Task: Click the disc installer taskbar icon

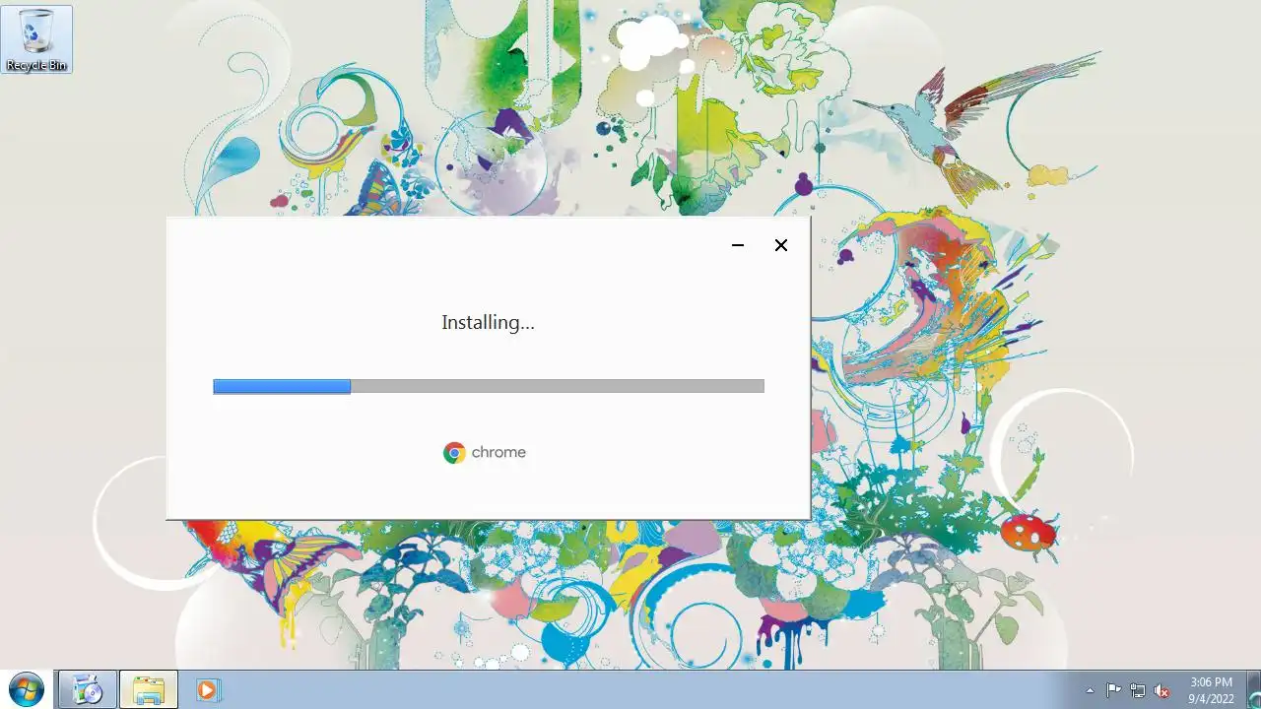Action: 88,689
